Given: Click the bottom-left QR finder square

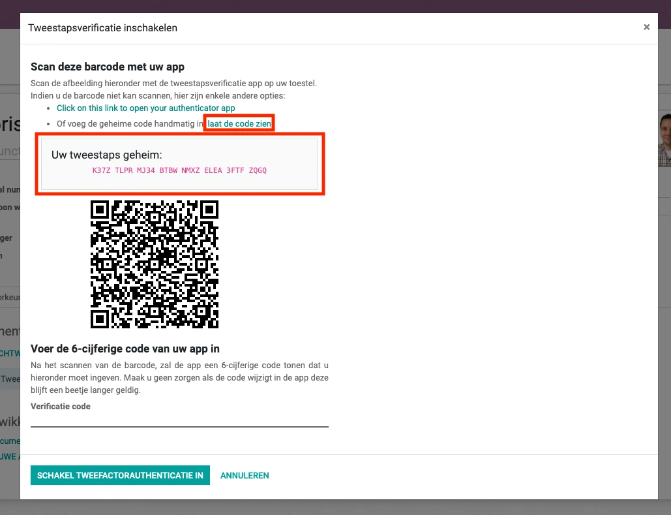Looking at the screenshot, I should [100, 319].
